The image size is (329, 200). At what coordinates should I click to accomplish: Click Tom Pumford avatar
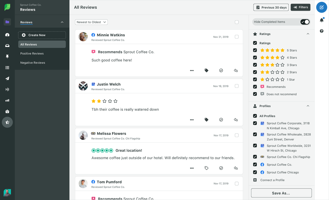click(83, 184)
